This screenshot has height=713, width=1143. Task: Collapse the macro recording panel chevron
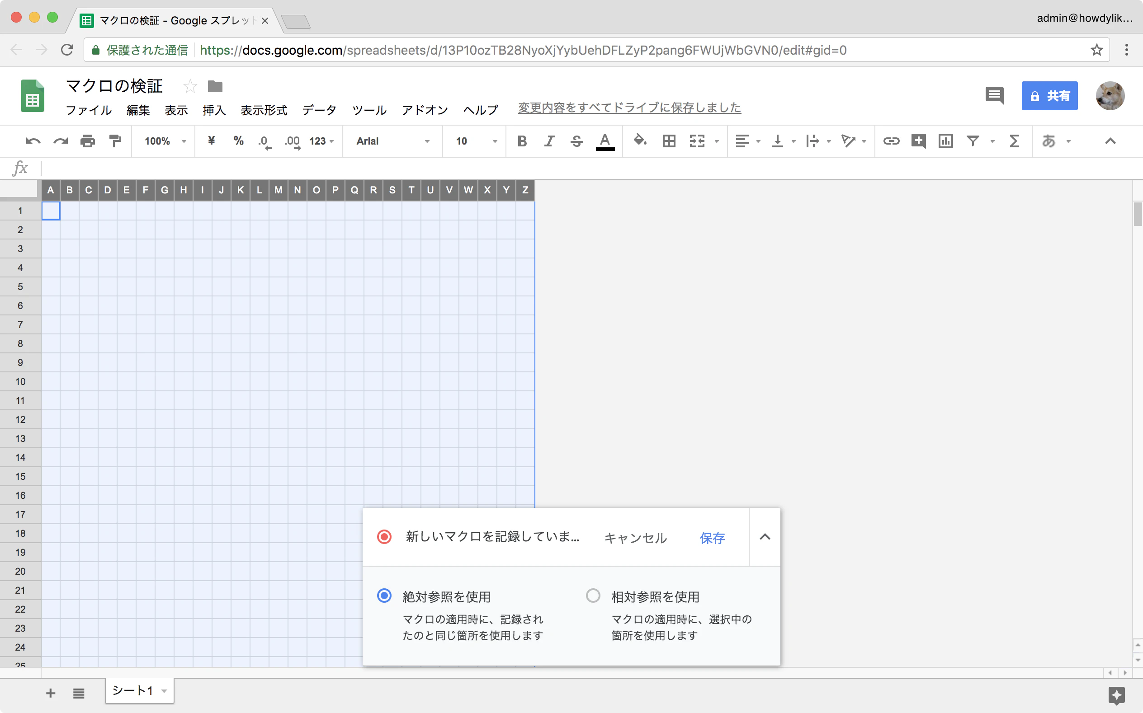[765, 537]
